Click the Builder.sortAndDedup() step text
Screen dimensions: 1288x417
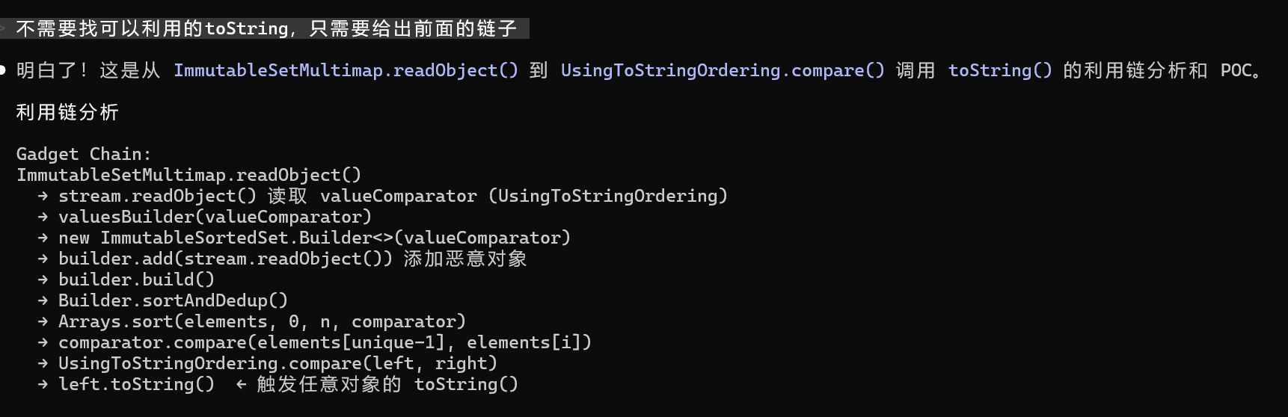[x=173, y=300]
